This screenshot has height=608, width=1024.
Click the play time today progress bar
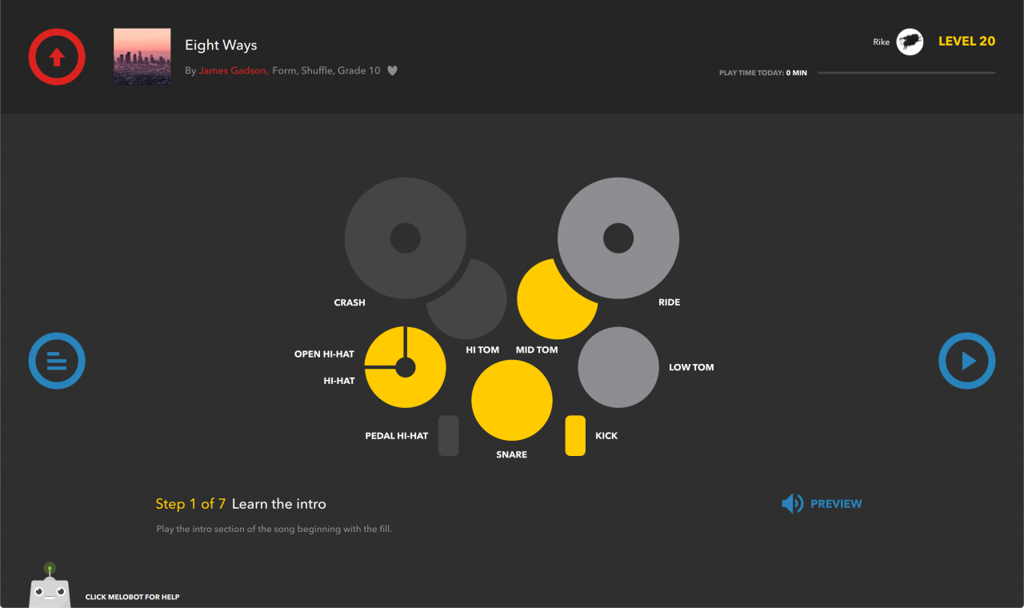click(906, 73)
